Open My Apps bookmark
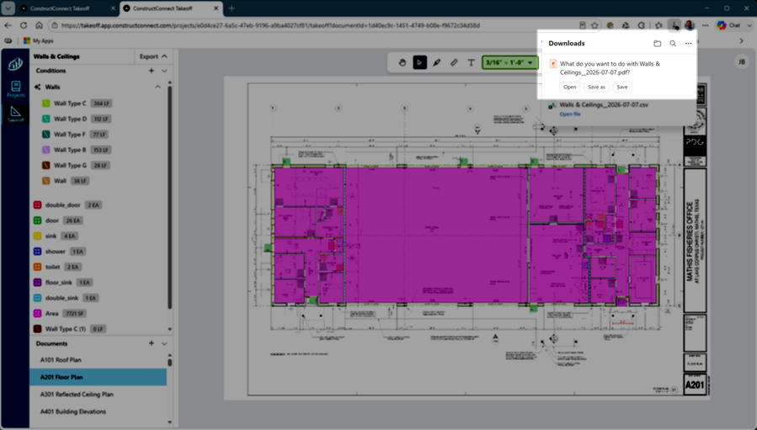This screenshot has width=757, height=430. coord(39,41)
